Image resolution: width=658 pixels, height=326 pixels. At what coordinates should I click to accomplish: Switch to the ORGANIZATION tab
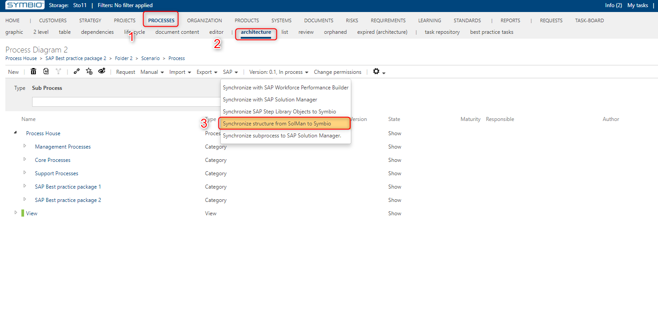pos(205,20)
